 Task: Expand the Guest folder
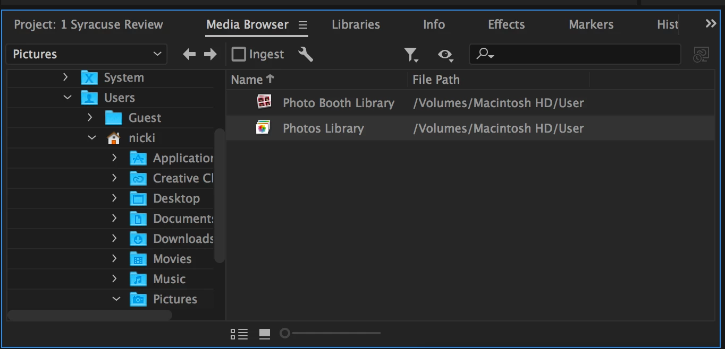pos(90,118)
